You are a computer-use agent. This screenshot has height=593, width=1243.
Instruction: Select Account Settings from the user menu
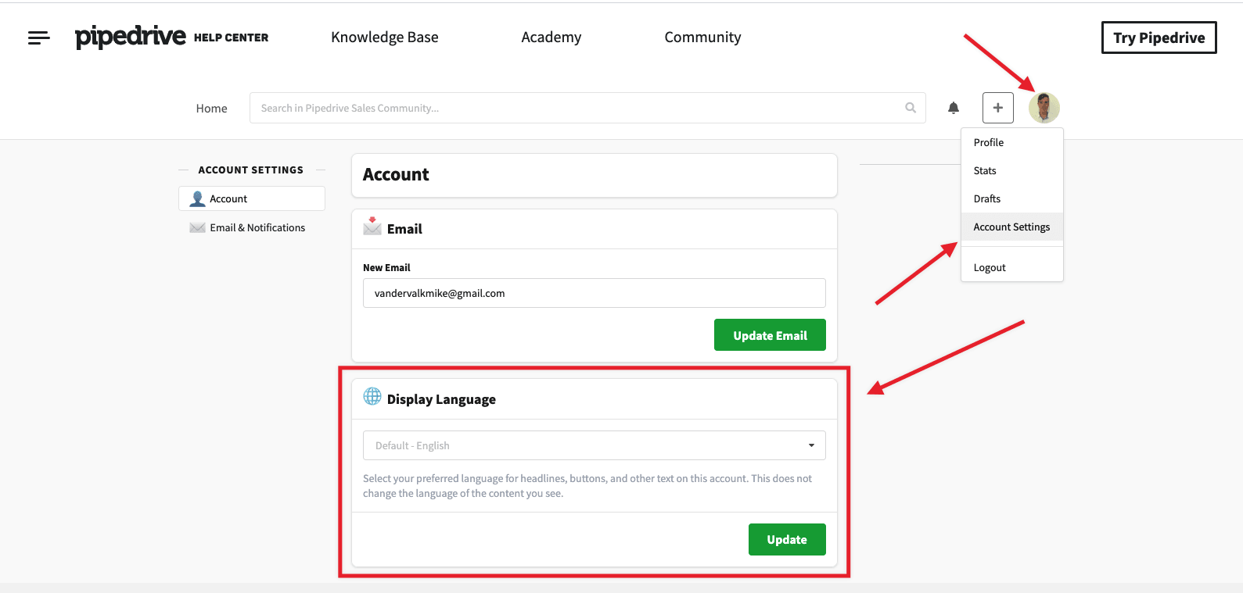[x=1011, y=227]
